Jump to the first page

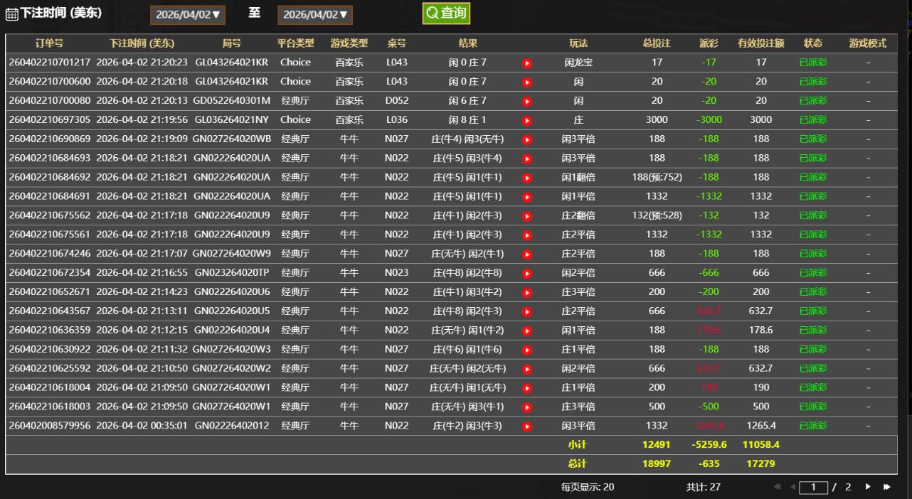click(778, 487)
